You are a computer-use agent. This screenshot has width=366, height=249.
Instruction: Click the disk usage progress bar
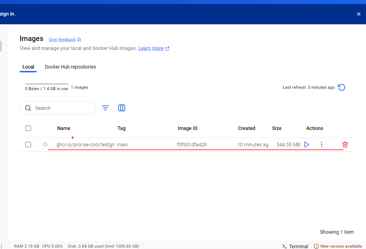[47, 84]
